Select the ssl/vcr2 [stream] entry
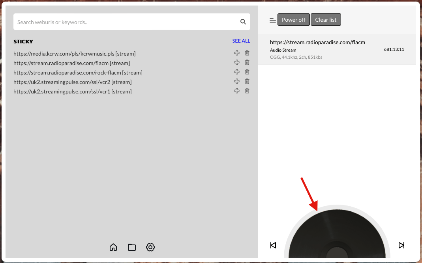 73,82
